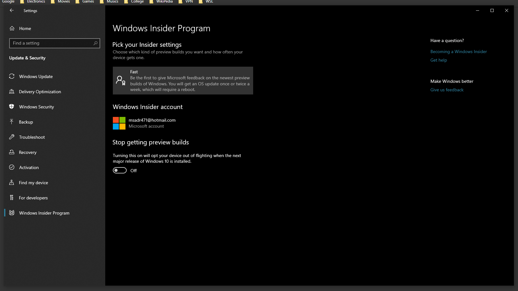518x291 pixels.
Task: Select Windows Insider Program in sidebar
Action: click(x=44, y=213)
